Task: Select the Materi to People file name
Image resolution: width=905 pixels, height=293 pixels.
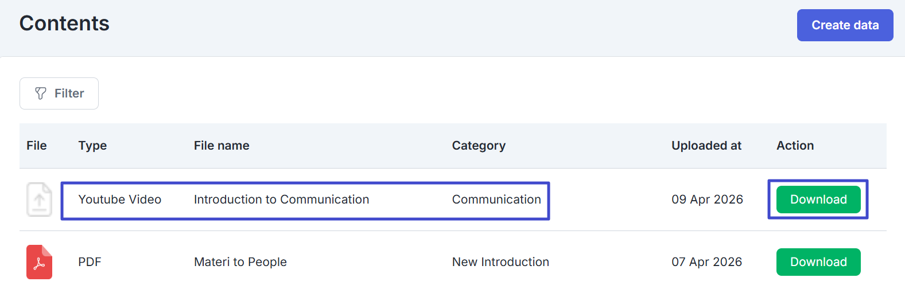Action: pyautogui.click(x=240, y=262)
